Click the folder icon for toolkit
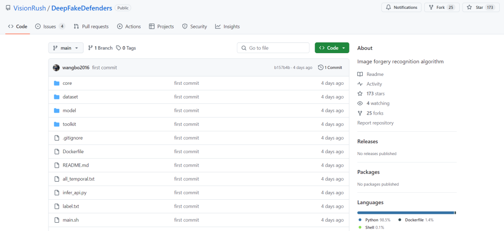 [x=57, y=124]
